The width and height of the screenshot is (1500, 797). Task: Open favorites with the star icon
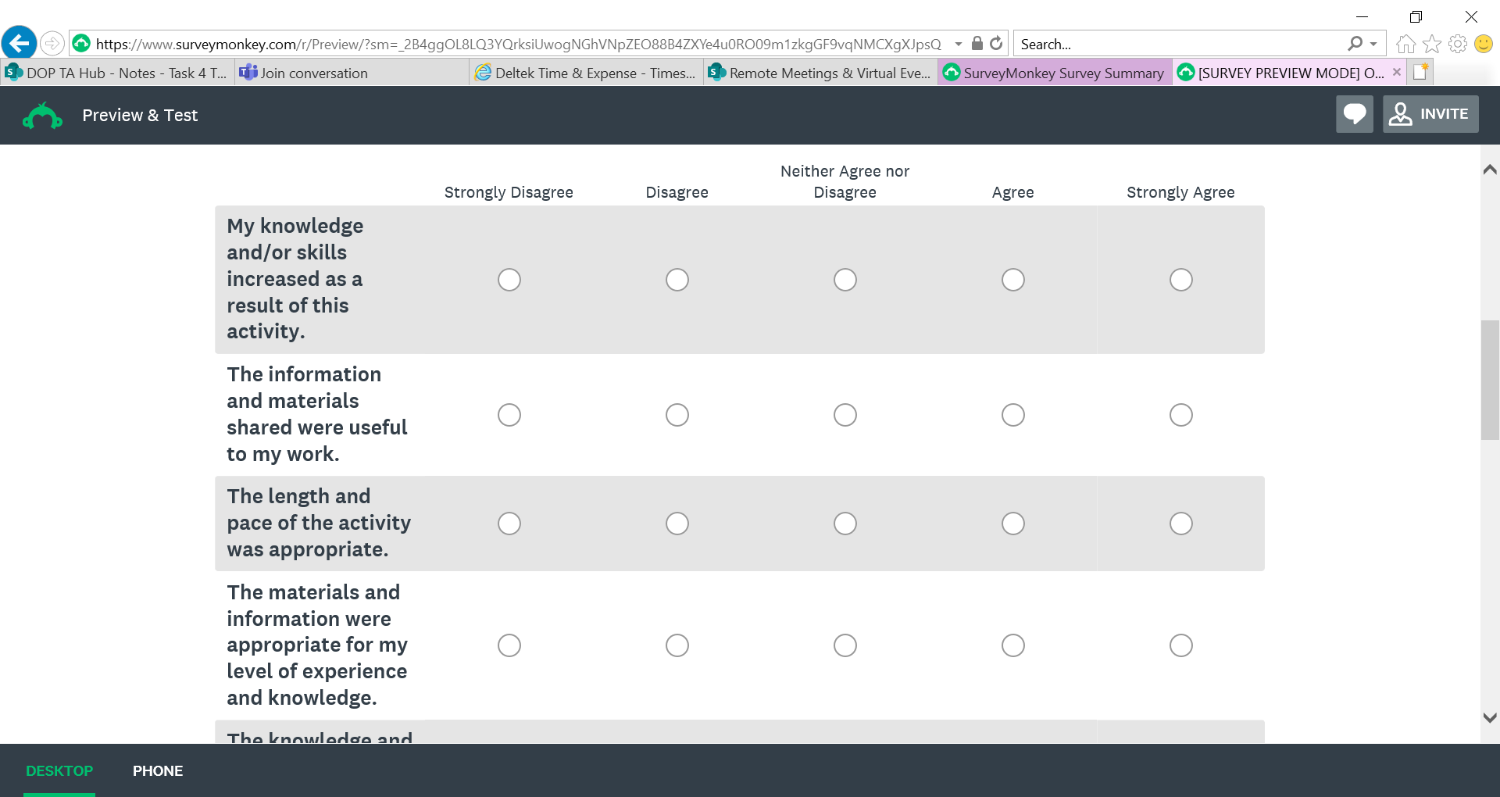pos(1432,45)
